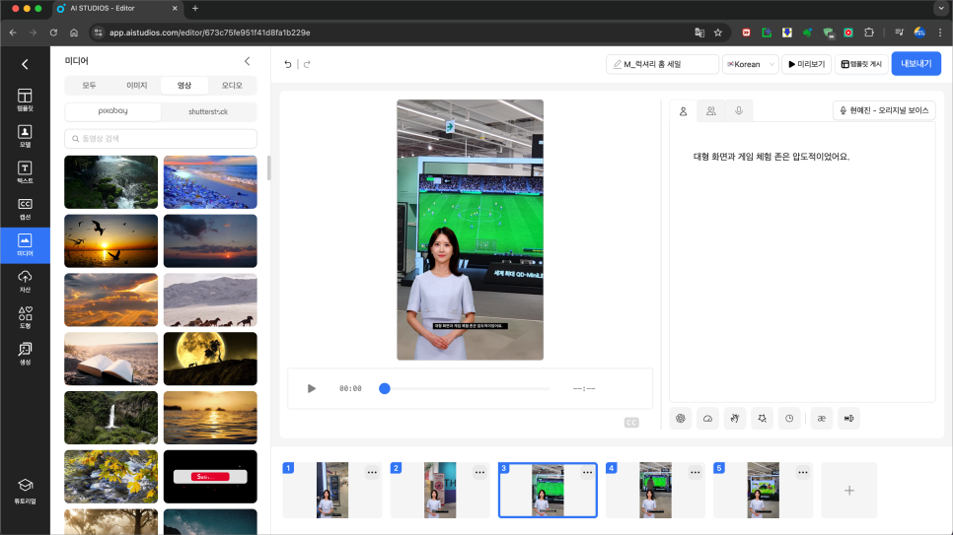Select the 미디어 (Media) sidebar item
Image resolution: width=953 pixels, height=535 pixels.
coord(25,245)
